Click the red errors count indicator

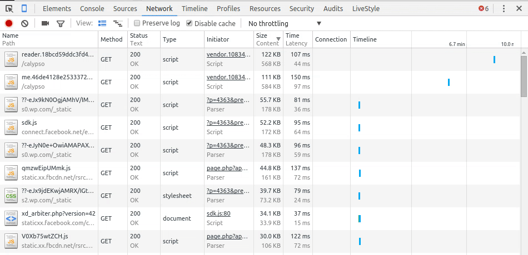[x=484, y=8]
